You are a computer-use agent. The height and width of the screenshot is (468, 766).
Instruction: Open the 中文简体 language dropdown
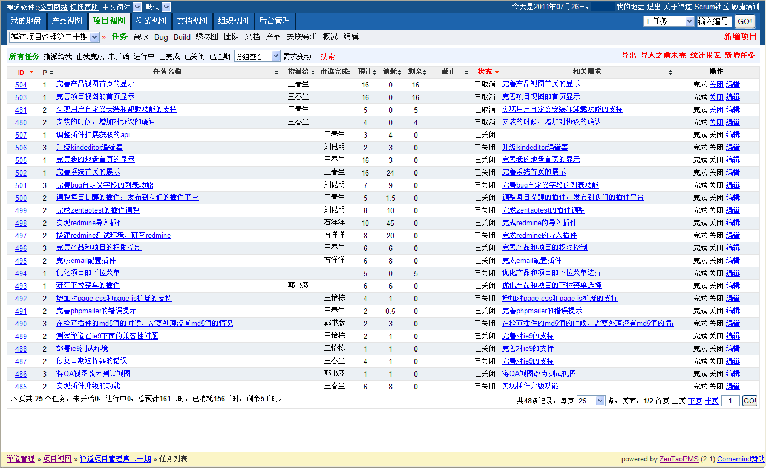click(137, 7)
